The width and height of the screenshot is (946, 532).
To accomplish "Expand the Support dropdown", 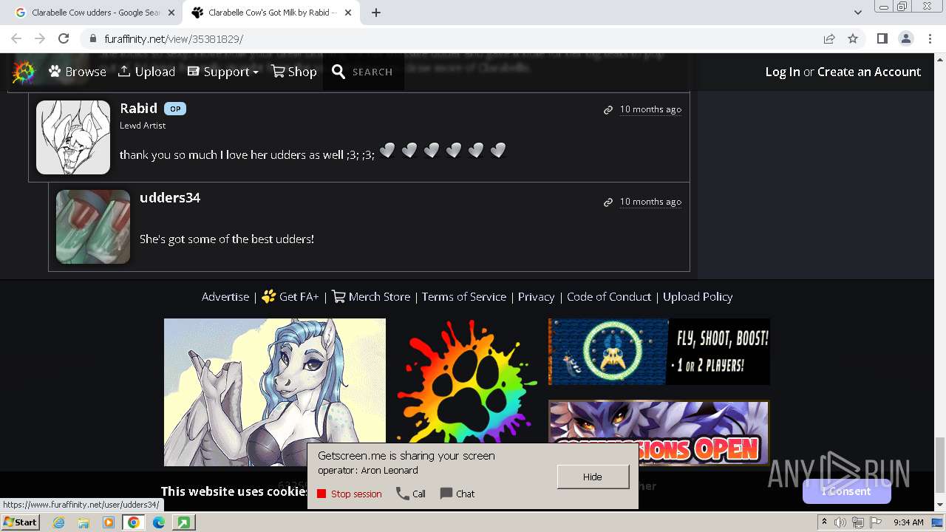I will pos(223,72).
